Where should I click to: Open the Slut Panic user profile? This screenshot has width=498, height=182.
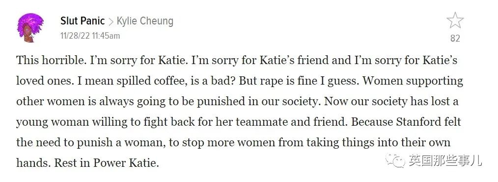[x=82, y=21]
